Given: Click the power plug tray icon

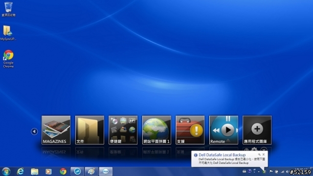Looking at the screenshot, I should 277,172.
